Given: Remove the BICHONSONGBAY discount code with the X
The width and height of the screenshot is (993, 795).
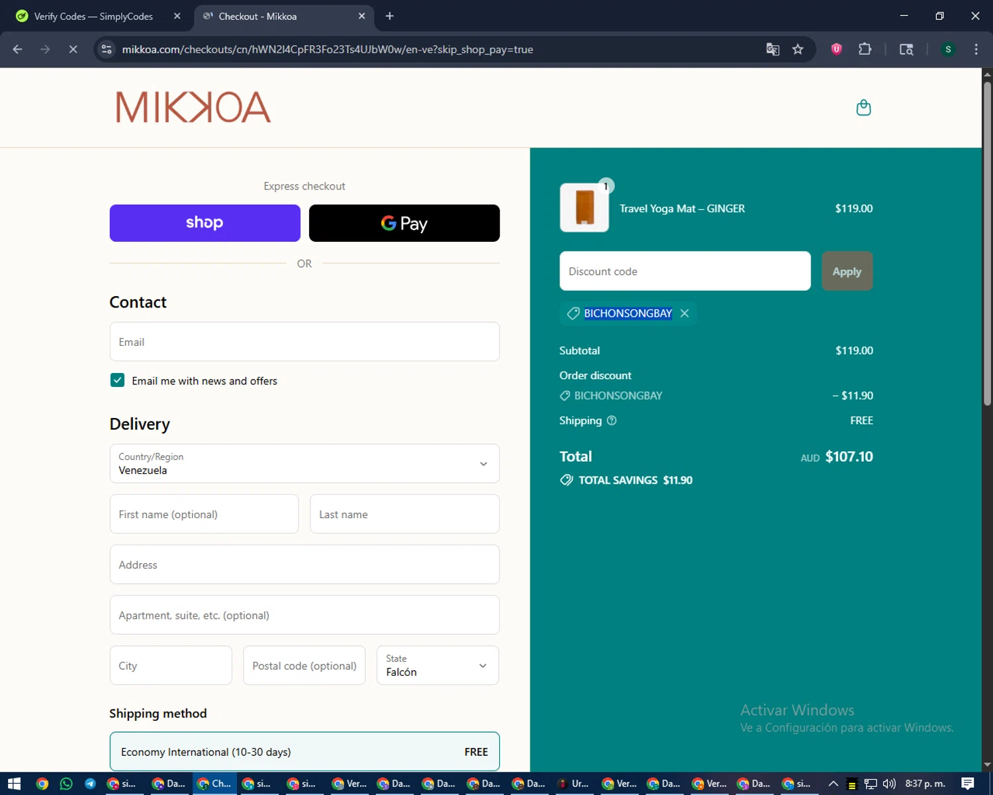Looking at the screenshot, I should click(x=685, y=313).
